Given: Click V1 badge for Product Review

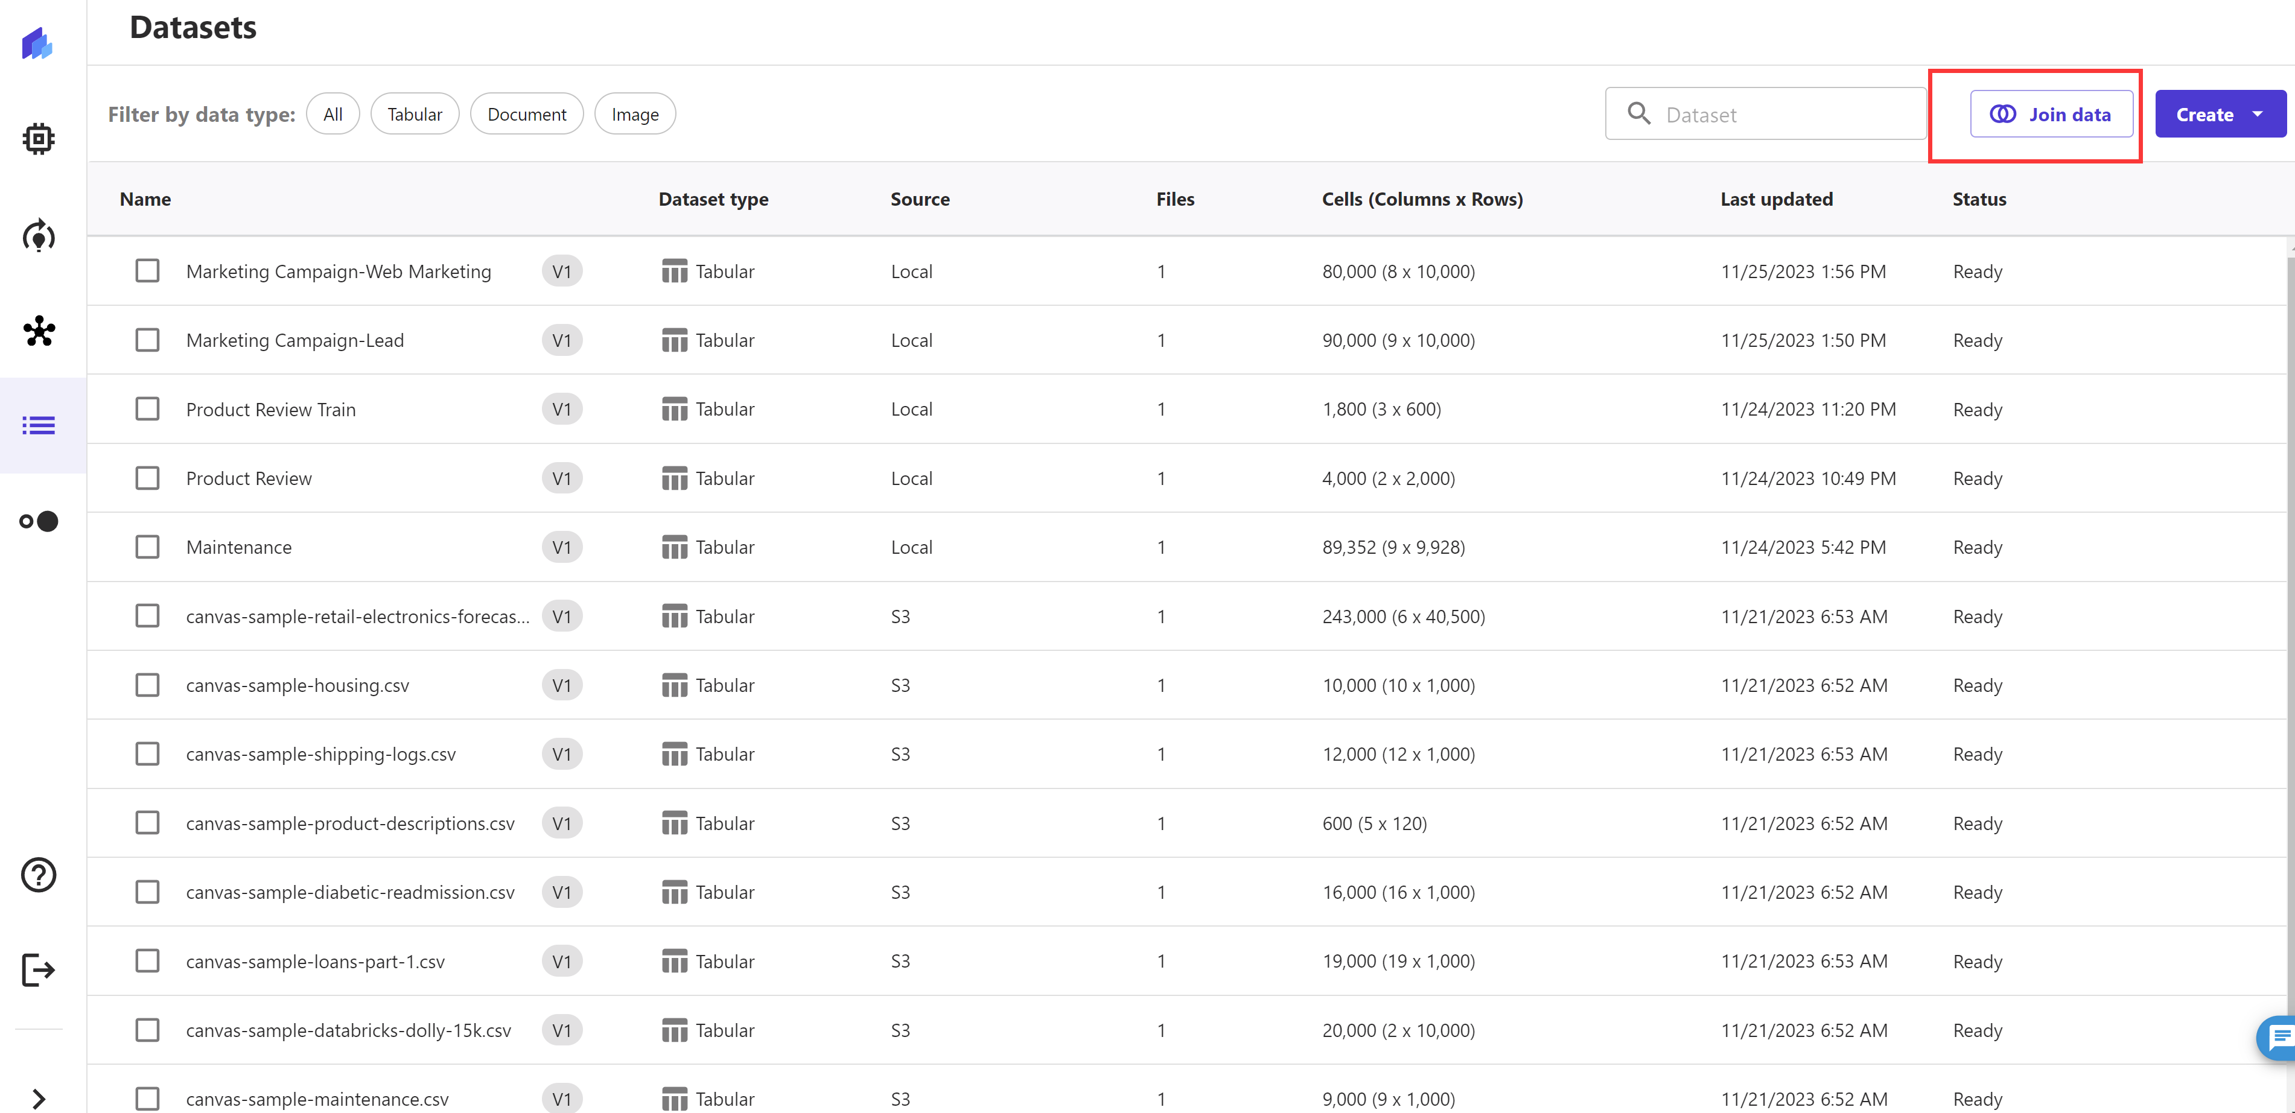Looking at the screenshot, I should pyautogui.click(x=561, y=478).
